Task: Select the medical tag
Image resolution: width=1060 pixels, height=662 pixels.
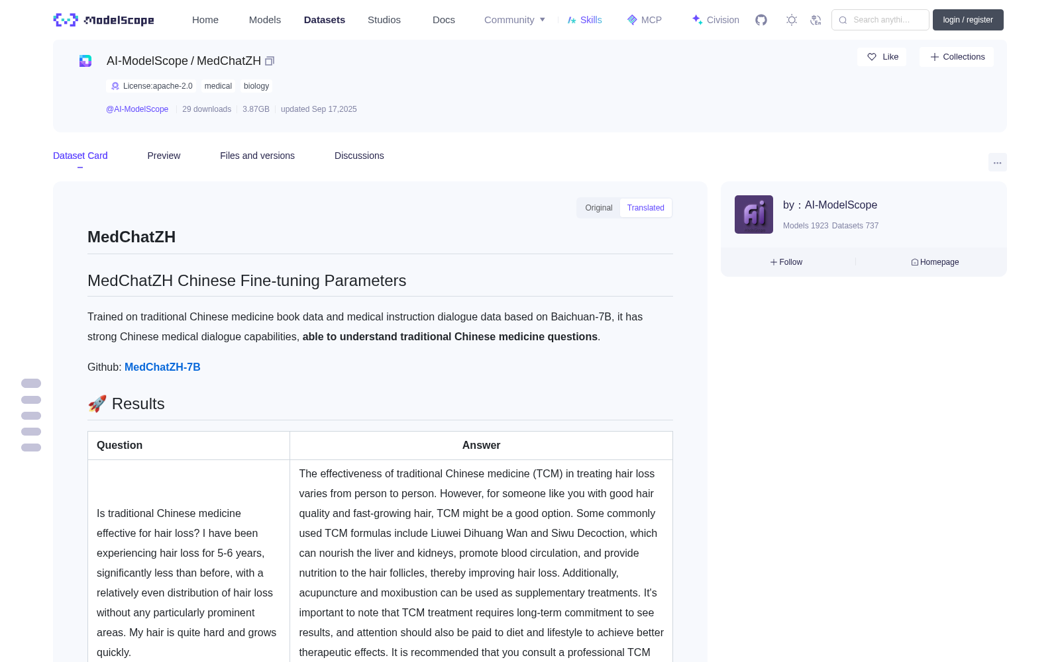Action: pyautogui.click(x=218, y=86)
